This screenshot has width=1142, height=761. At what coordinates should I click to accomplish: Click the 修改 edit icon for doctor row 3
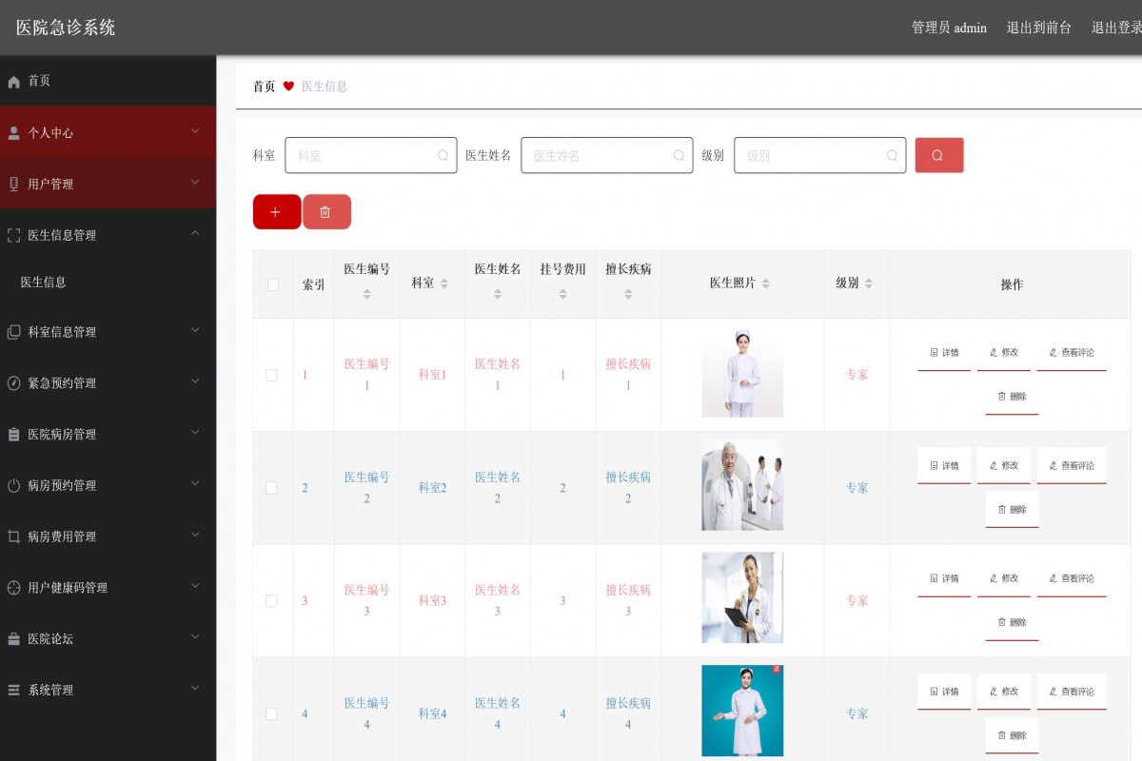(1003, 577)
